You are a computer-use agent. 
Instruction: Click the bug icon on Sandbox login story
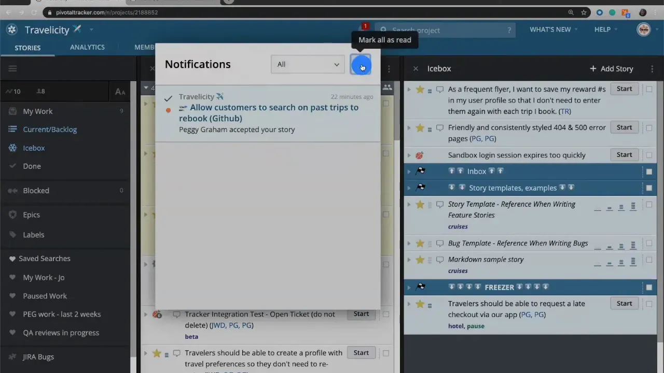coord(419,155)
